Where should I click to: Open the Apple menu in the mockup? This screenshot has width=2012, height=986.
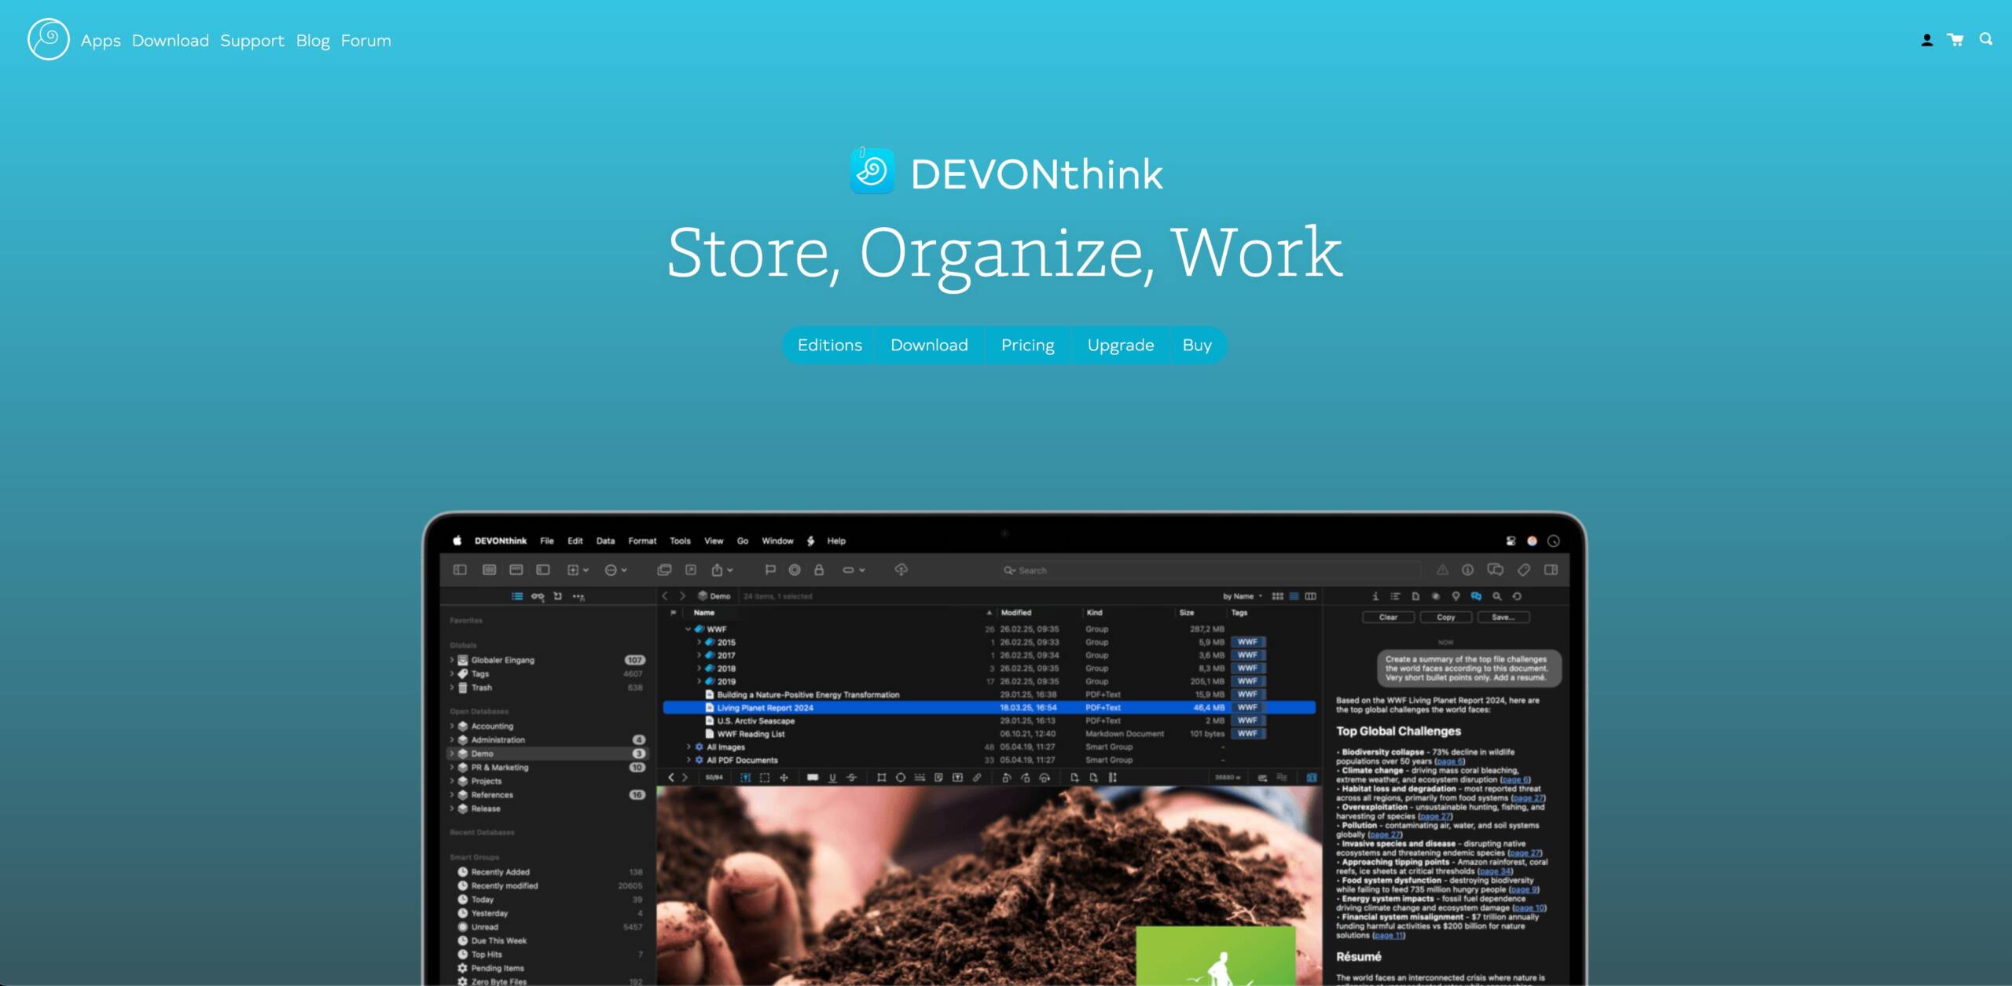point(457,541)
